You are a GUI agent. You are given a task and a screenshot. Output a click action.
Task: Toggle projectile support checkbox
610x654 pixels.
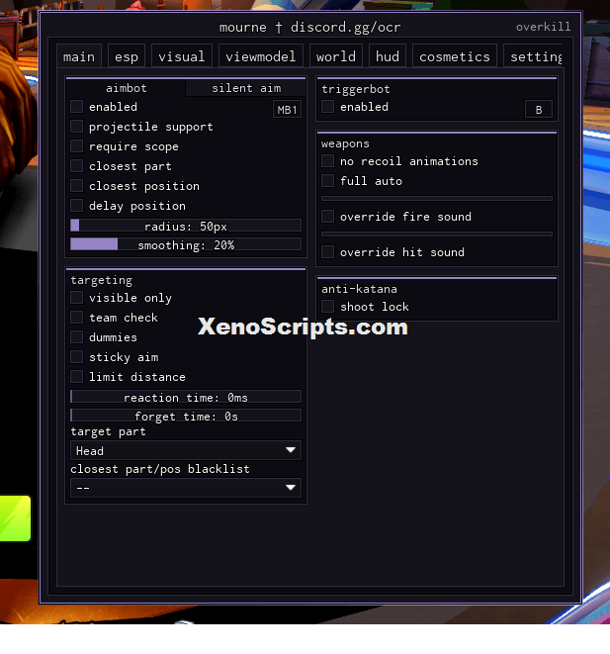click(76, 127)
